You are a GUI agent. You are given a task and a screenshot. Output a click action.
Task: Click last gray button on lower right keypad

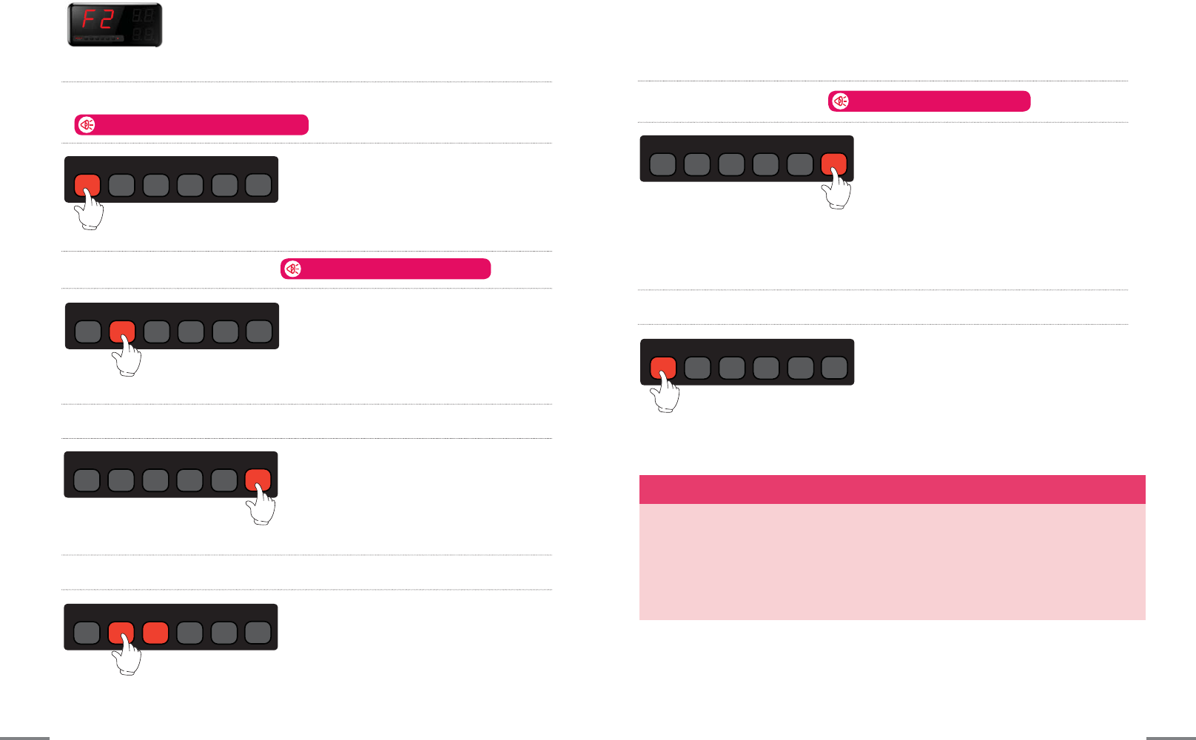(835, 368)
